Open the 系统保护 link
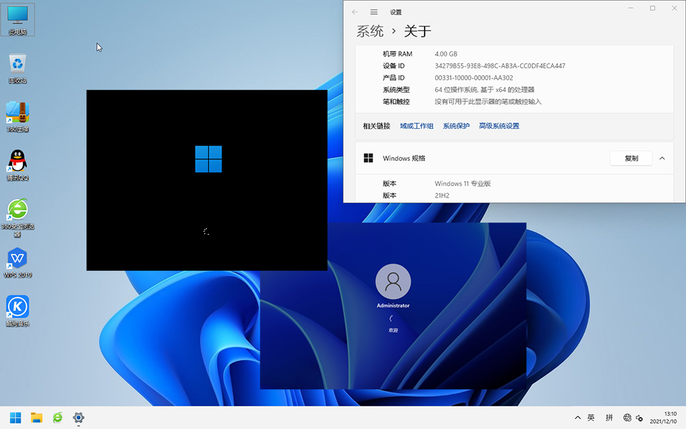Viewport: 686px width, 429px height. pyautogui.click(x=456, y=126)
